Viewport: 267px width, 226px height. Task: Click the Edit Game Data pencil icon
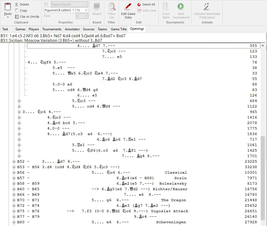pyautogui.click(x=128, y=7)
